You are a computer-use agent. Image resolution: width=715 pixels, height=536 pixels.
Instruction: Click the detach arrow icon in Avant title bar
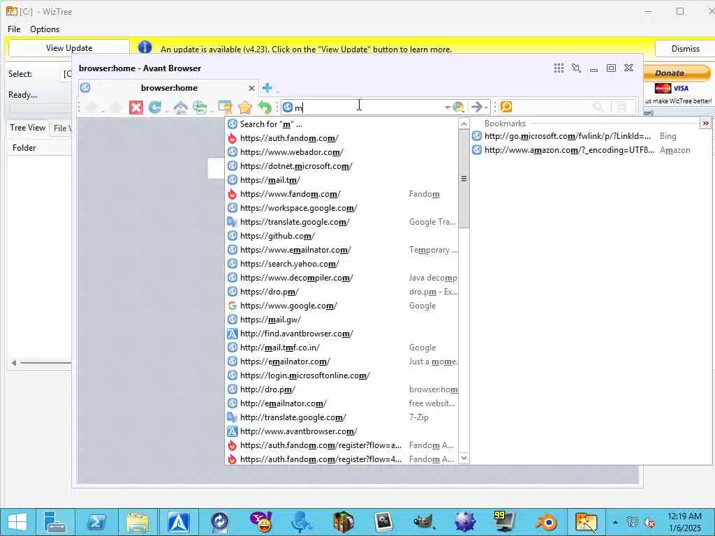tap(576, 68)
